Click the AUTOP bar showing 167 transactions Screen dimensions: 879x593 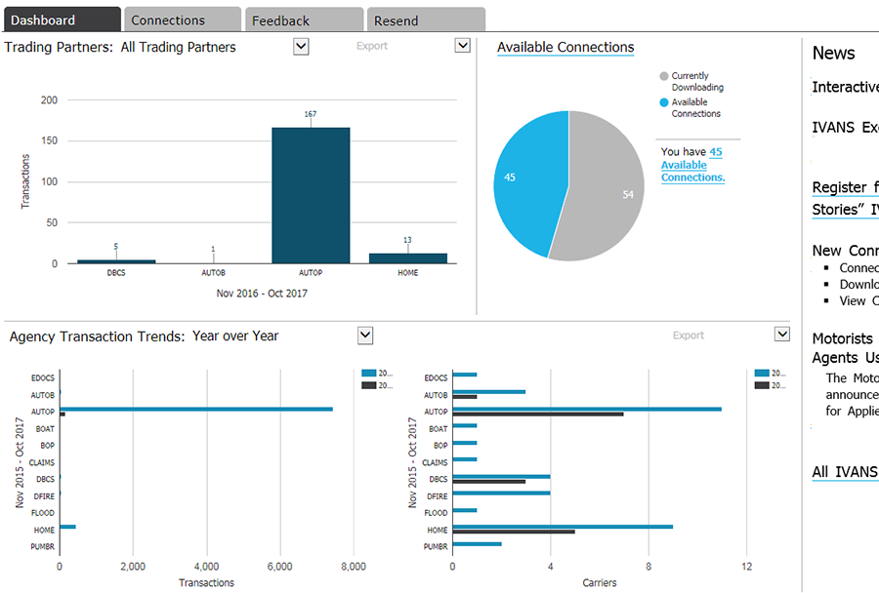[311, 195]
